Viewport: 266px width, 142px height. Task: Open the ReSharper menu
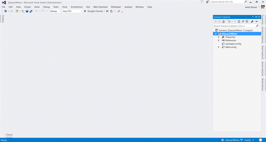pyautogui.click(x=116, y=7)
